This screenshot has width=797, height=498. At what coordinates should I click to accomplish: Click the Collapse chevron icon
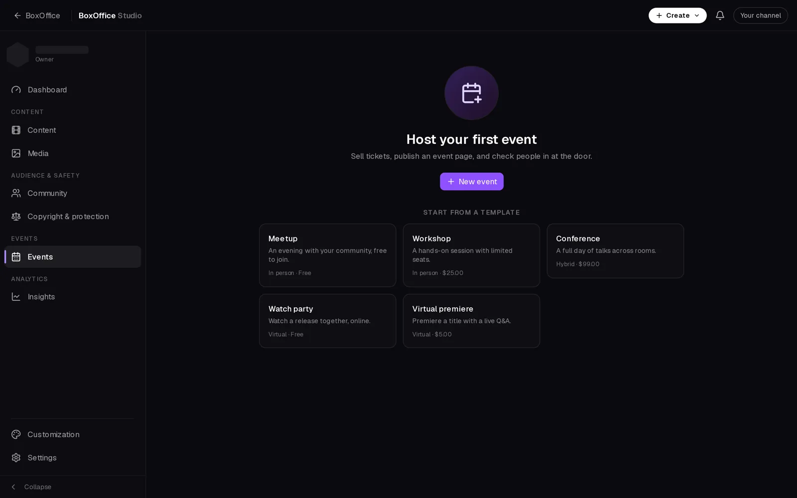click(13, 487)
